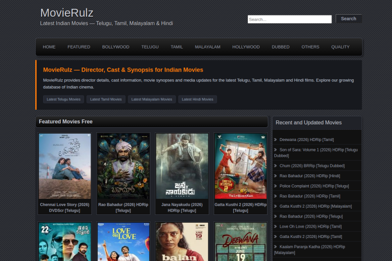The image size is (392, 261).
Task: Click arrow icon beside Love Oh Love entry
Action: pos(275,226)
